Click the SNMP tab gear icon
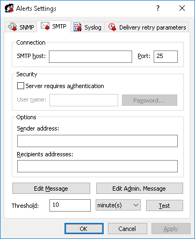Viewport: 195px width, 239px height. pyautogui.click(x=12, y=27)
